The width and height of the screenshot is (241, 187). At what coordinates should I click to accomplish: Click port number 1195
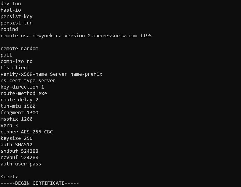tap(146, 36)
